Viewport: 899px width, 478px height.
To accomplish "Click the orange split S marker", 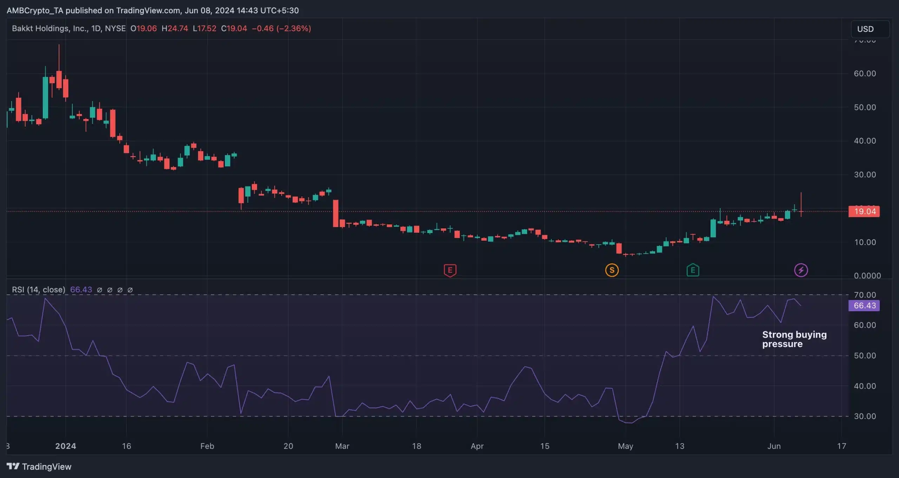I will click(612, 270).
